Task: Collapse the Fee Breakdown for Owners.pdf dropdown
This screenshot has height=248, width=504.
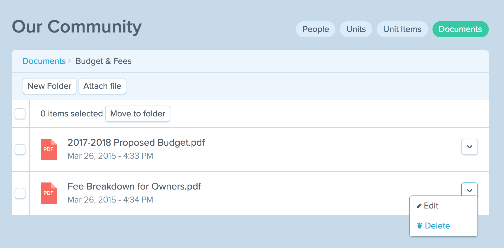Action: 469,190
